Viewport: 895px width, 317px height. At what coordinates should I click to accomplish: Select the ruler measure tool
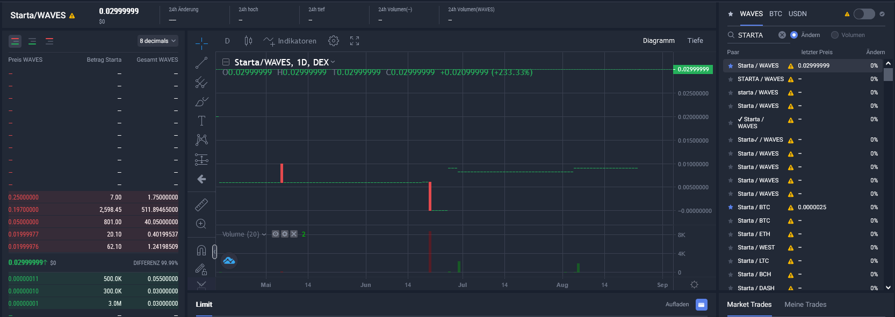point(201,204)
